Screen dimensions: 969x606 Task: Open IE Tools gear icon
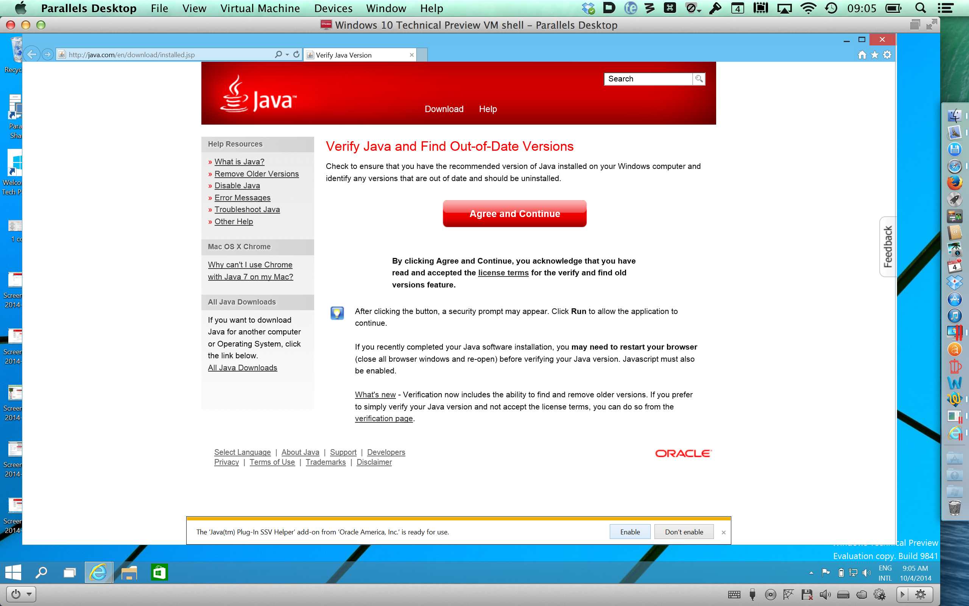(887, 55)
